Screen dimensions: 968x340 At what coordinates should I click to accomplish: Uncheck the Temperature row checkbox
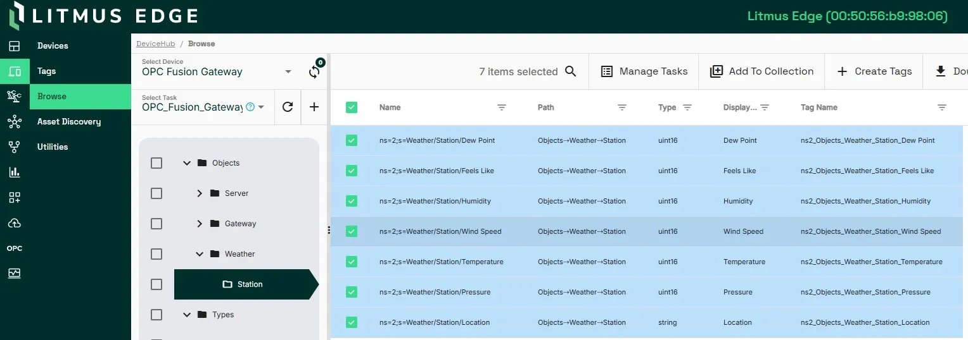coord(352,262)
